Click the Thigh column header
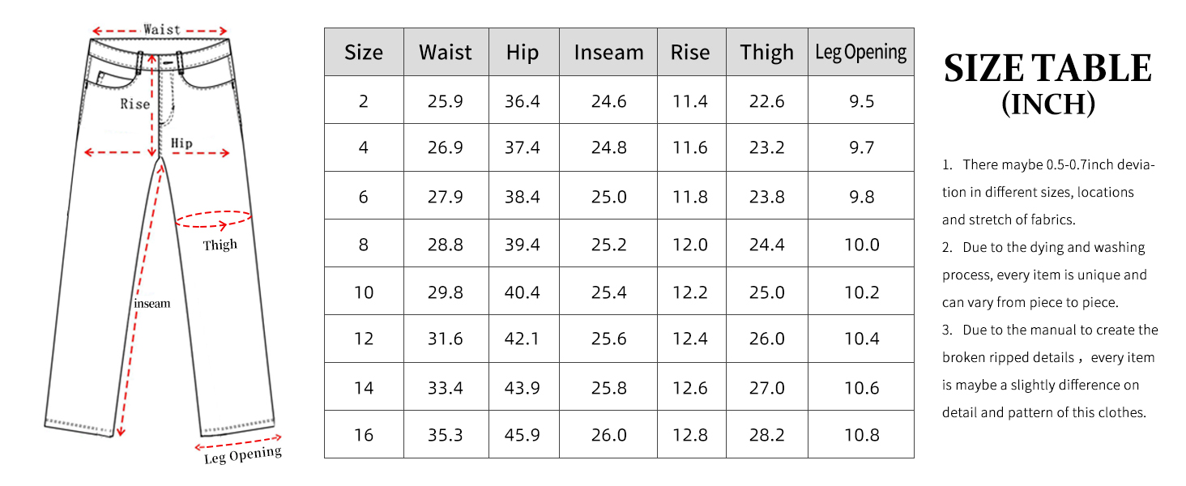This screenshot has width=1186, height=486. [x=766, y=53]
